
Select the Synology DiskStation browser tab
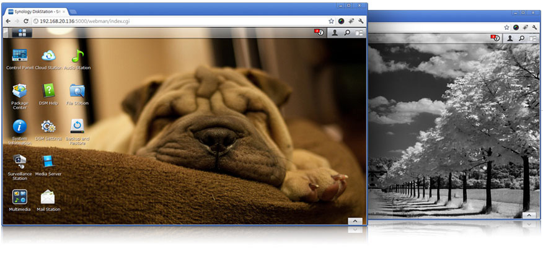point(36,11)
